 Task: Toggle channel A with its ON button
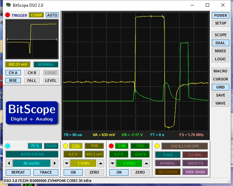[73, 172]
